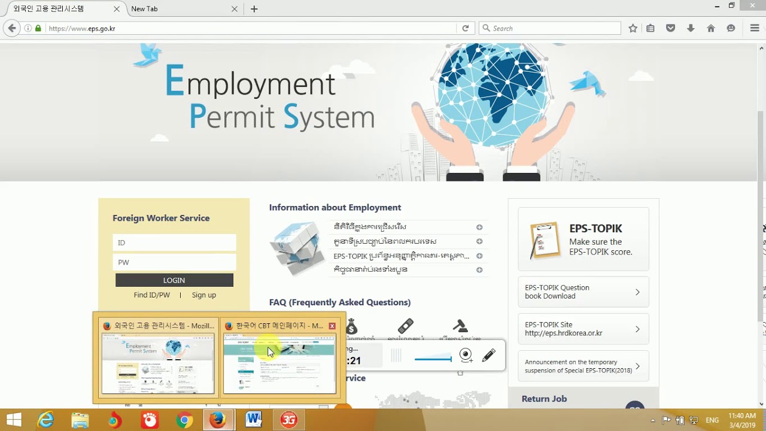Bookmark this page with the star icon

[x=633, y=28]
